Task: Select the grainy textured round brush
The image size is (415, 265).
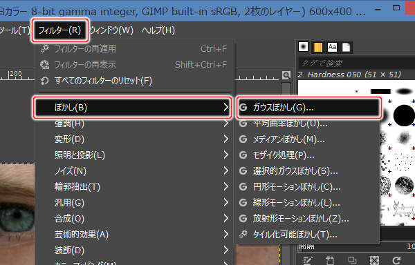Action: (404, 185)
